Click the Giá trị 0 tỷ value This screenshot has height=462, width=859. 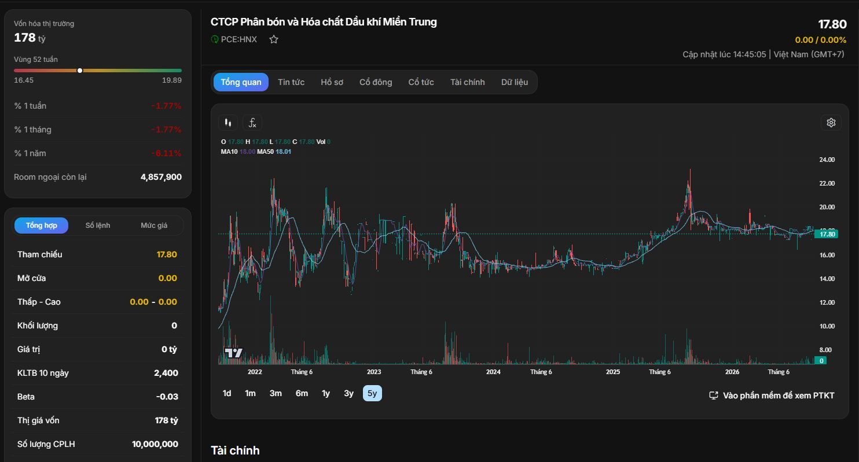[x=170, y=349]
